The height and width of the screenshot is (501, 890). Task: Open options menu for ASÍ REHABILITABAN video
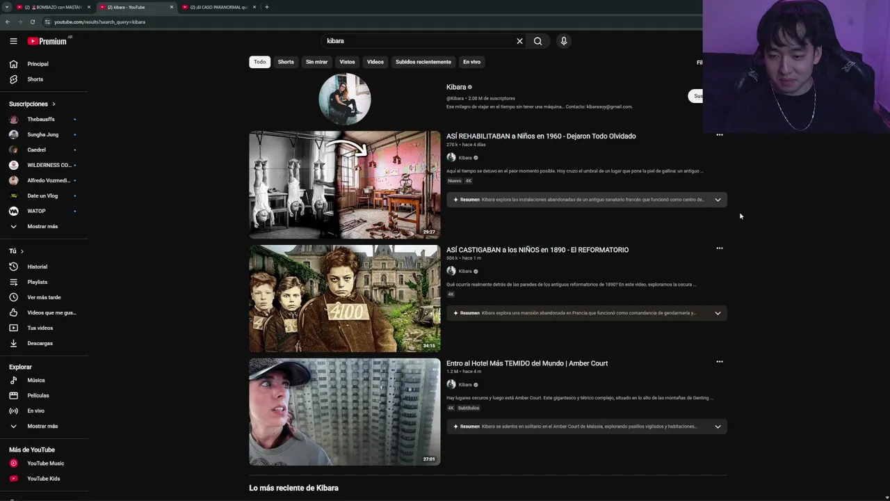(x=720, y=135)
